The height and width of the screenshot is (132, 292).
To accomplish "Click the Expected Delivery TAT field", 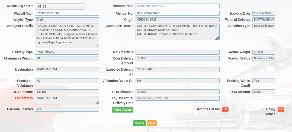I will click(177, 70).
